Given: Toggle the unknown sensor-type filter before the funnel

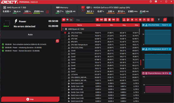Looking at the screenshot, I should (x=152, y=20).
